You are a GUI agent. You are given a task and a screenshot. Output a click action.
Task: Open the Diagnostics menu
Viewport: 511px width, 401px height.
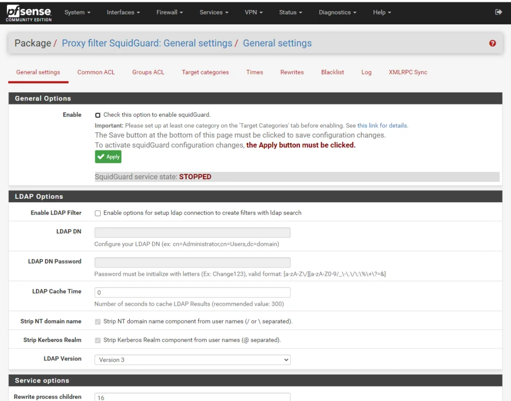[x=337, y=12]
